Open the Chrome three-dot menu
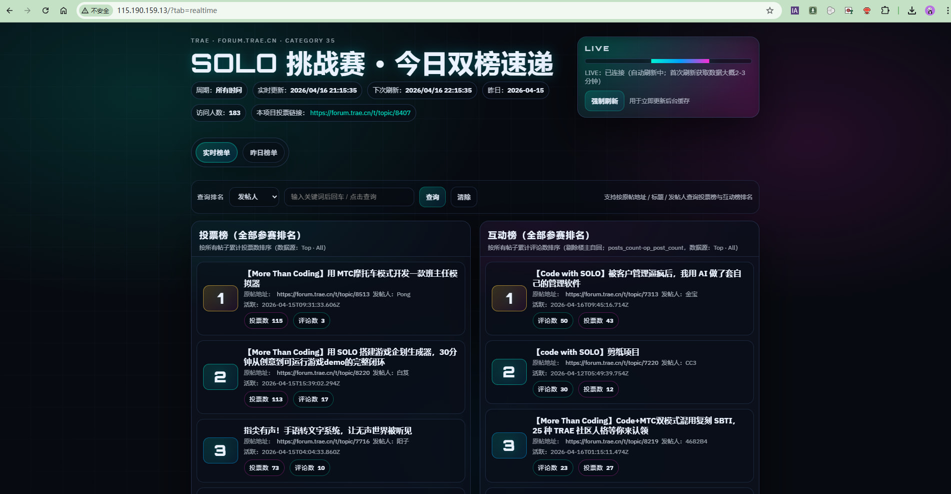Image resolution: width=951 pixels, height=494 pixels. click(947, 11)
